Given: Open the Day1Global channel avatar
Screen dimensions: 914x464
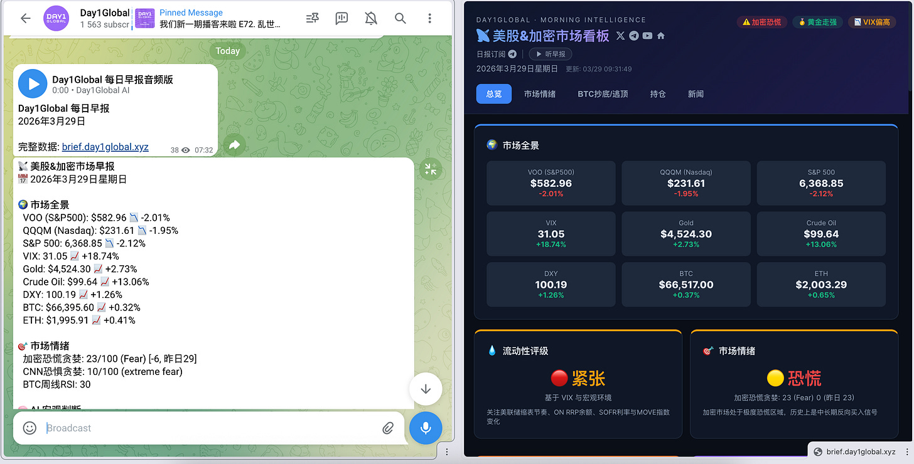Looking at the screenshot, I should [56, 18].
